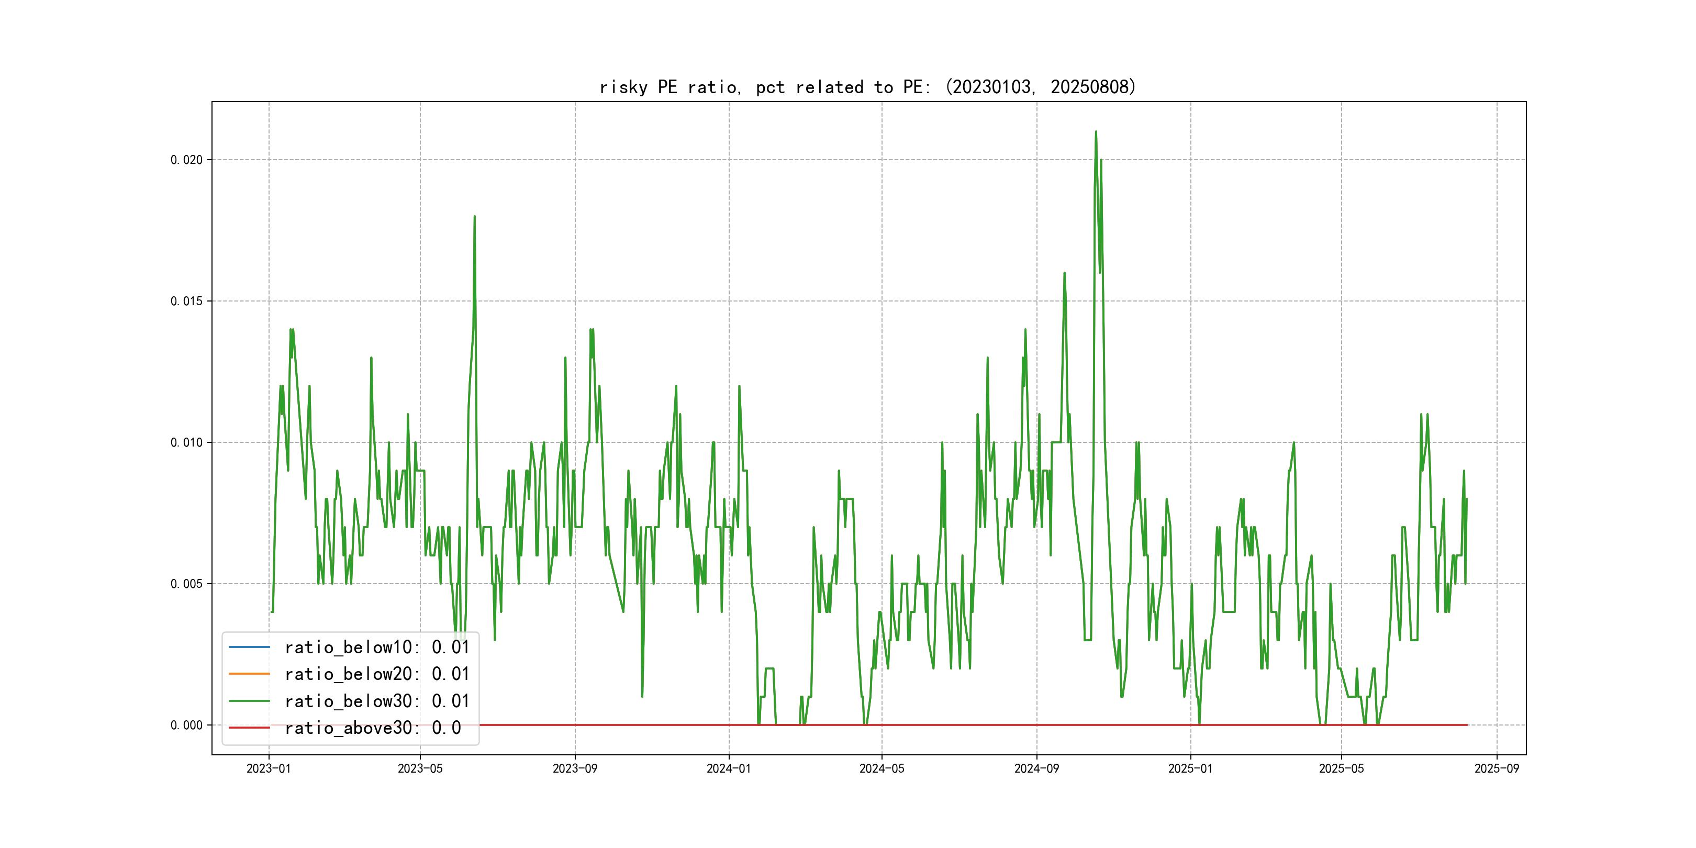Viewport: 1696px width, 848px height.
Task: Click the 0.000 y-axis tick label
Action: (x=186, y=726)
